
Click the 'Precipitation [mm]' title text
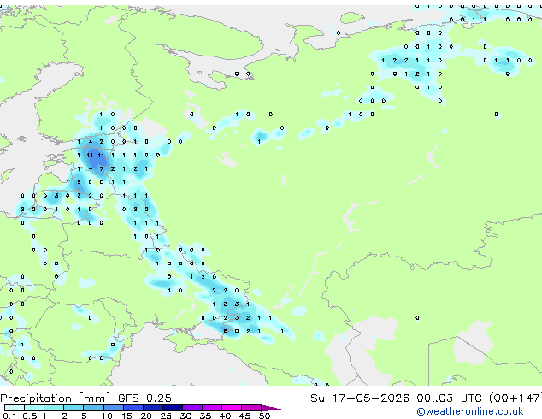(x=56, y=398)
